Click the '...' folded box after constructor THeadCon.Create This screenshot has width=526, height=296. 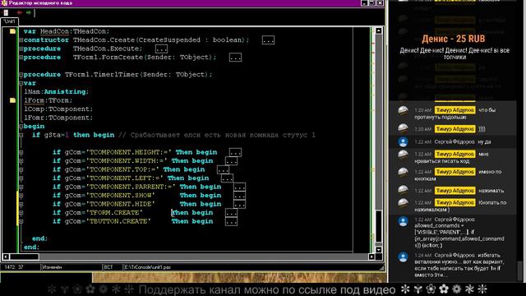pos(268,40)
